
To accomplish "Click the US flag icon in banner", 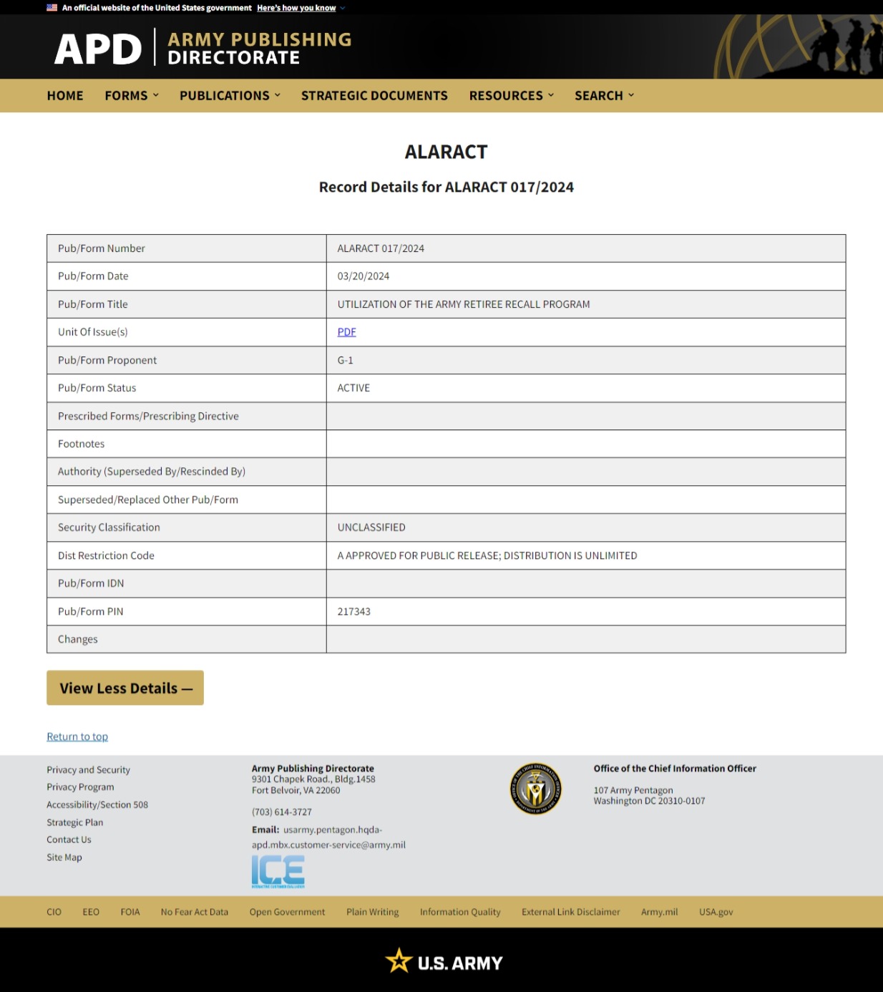I will [x=52, y=8].
